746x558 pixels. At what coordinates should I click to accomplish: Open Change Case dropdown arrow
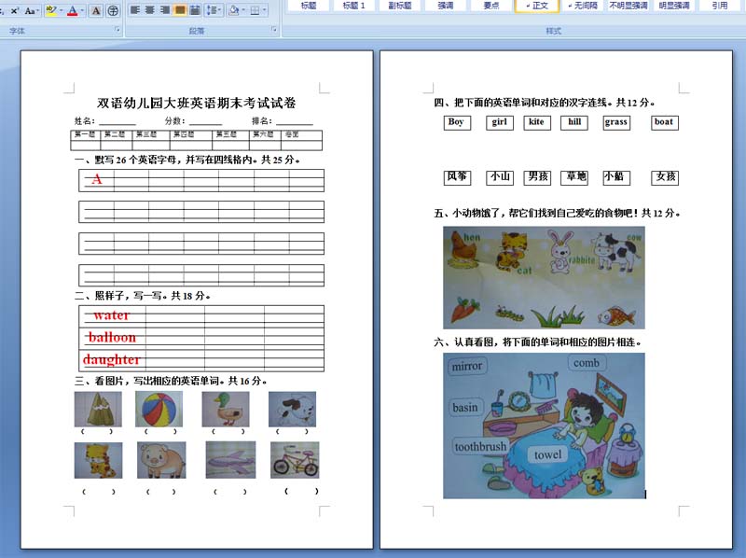pyautogui.click(x=37, y=10)
